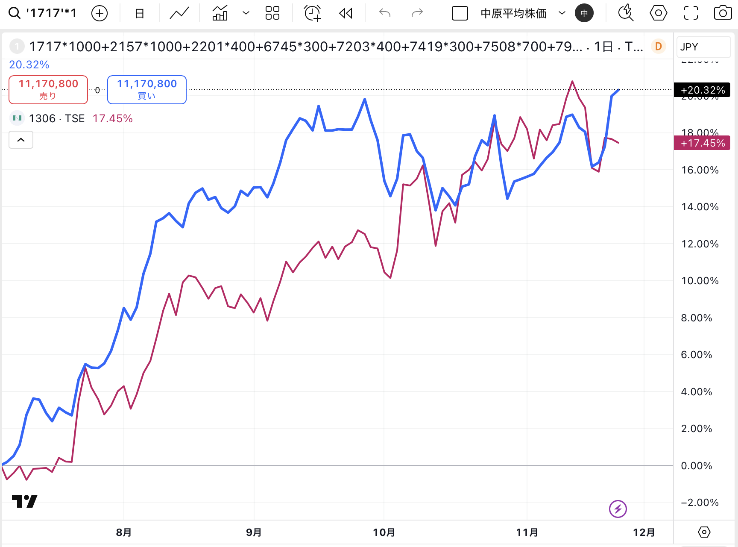
Task: Click the blue 買い buy button
Action: (146, 89)
